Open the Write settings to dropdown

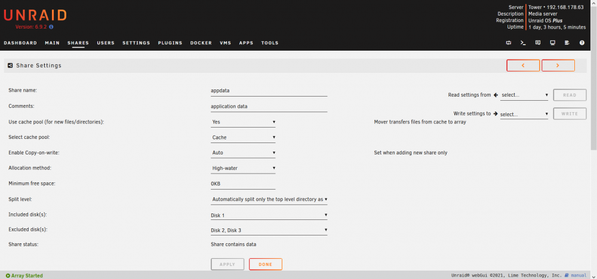coord(524,114)
